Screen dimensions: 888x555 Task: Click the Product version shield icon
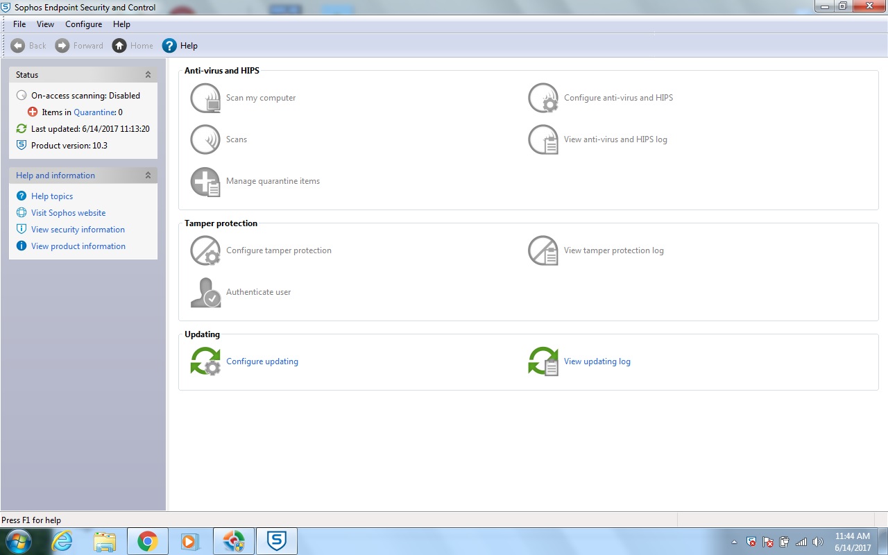point(22,146)
